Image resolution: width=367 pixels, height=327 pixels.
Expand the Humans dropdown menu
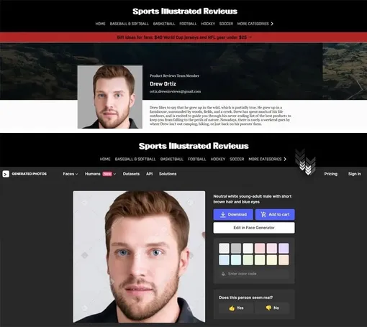[x=100, y=174]
